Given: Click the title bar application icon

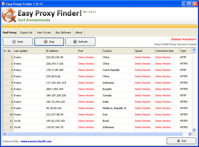Looking at the screenshot, I should point(3,4).
